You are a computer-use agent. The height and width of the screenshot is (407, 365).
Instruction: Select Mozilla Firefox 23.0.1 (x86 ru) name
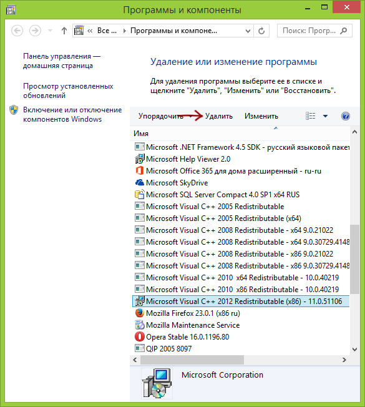coord(193,313)
